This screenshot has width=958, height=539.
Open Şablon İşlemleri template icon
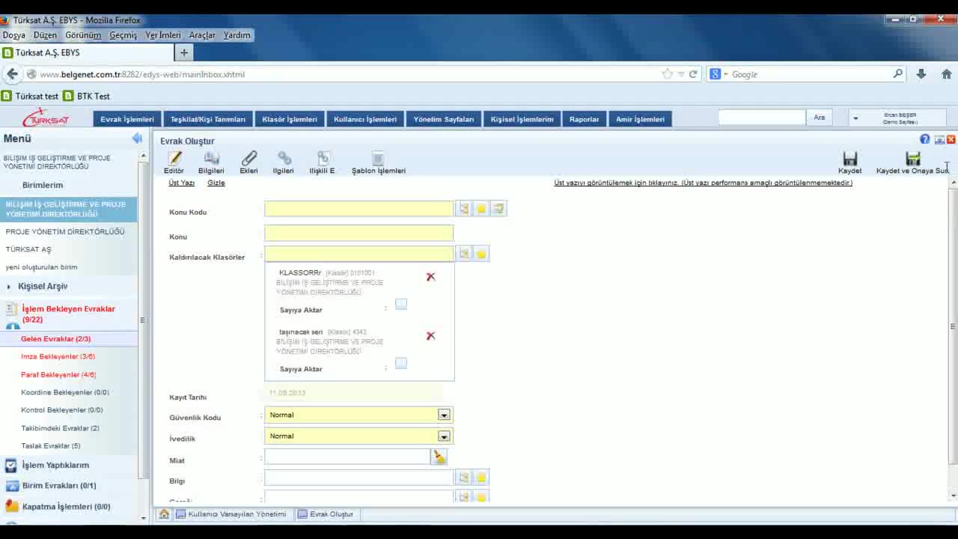(378, 159)
